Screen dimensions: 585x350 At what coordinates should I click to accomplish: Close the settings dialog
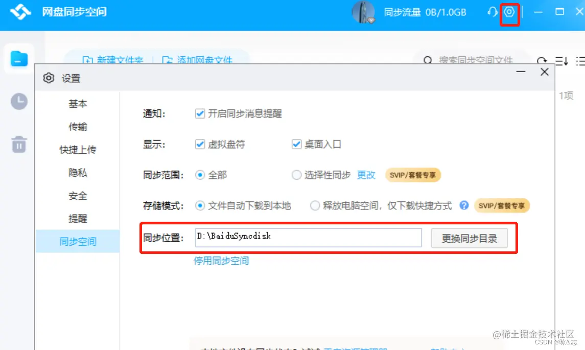click(544, 72)
